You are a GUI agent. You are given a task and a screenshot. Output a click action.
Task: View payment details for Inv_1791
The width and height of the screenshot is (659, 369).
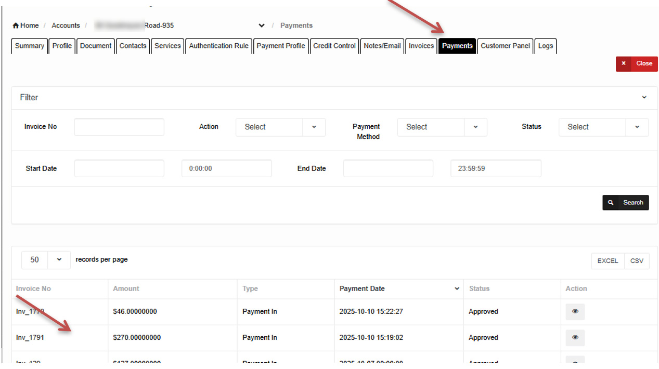coord(575,338)
